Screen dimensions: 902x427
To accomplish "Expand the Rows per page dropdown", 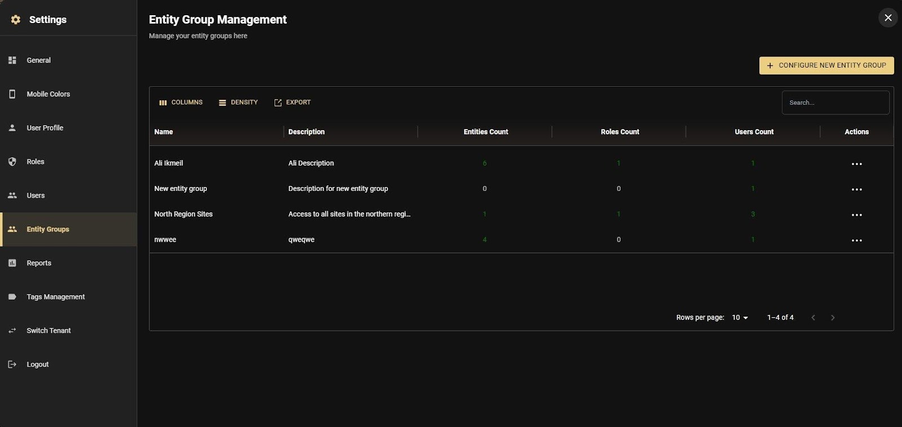I will pos(740,318).
